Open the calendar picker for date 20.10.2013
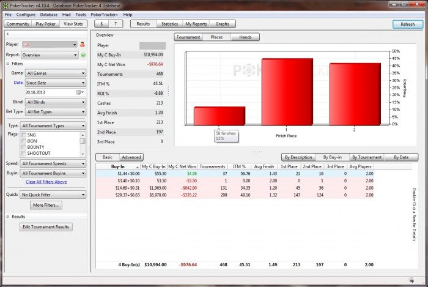 pyautogui.click(x=80, y=92)
